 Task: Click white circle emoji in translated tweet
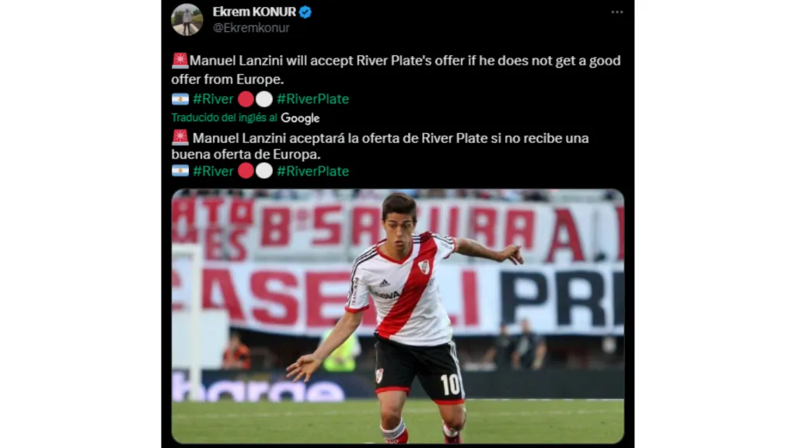point(264,171)
